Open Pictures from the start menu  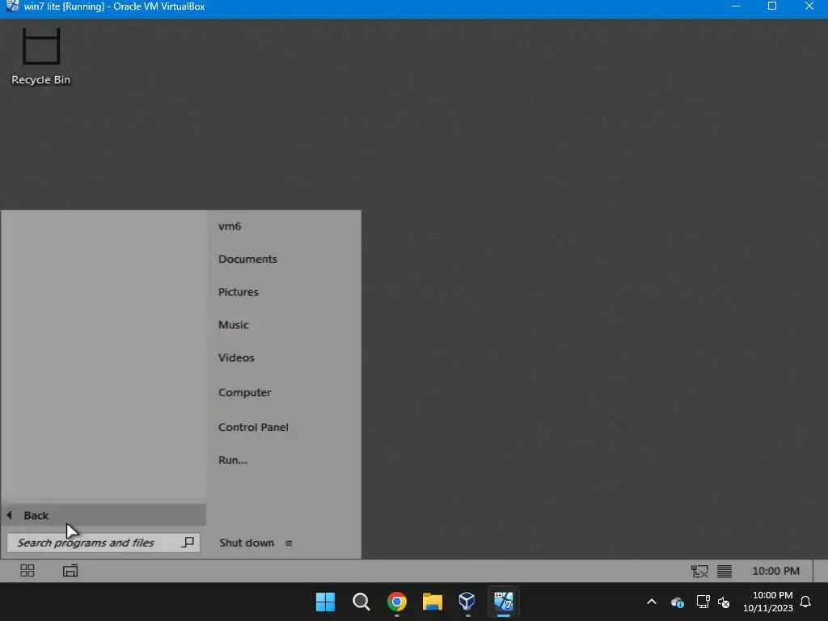point(239,291)
